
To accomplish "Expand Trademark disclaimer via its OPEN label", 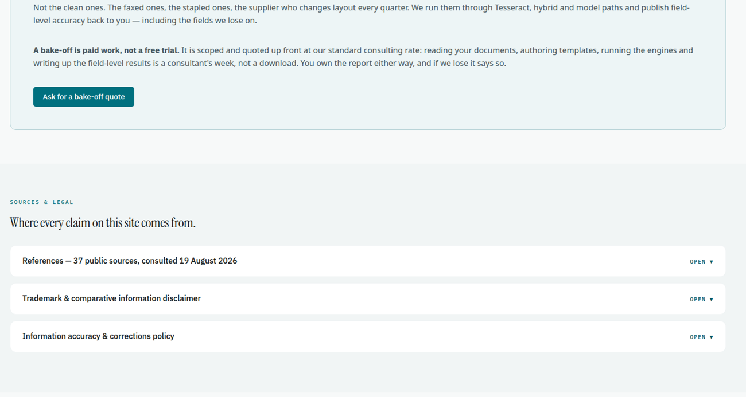I will (698, 300).
